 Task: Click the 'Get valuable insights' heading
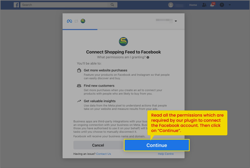[100, 101]
